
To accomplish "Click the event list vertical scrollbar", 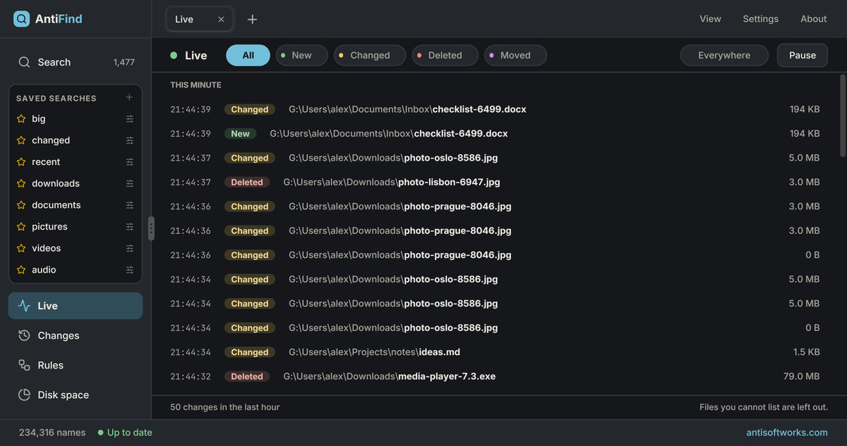I will point(843,116).
